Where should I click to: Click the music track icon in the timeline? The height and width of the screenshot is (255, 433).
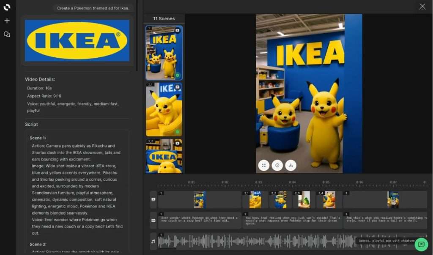coord(153,242)
